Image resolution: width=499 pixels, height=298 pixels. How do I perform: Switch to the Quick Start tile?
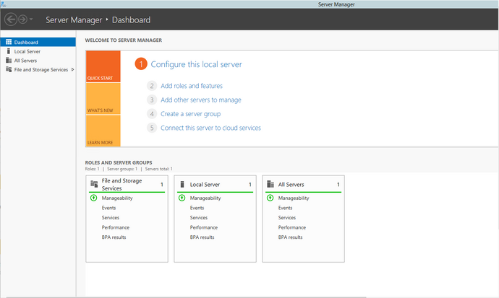point(103,66)
